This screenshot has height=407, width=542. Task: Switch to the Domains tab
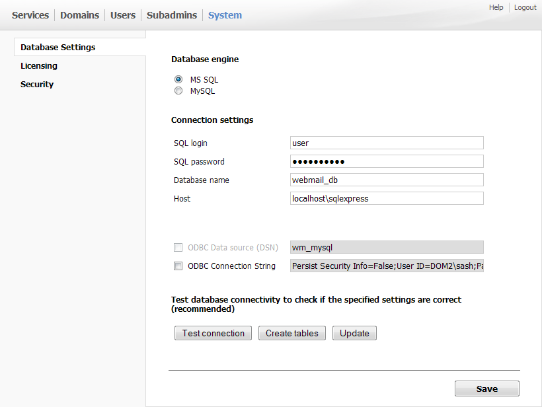coord(79,15)
